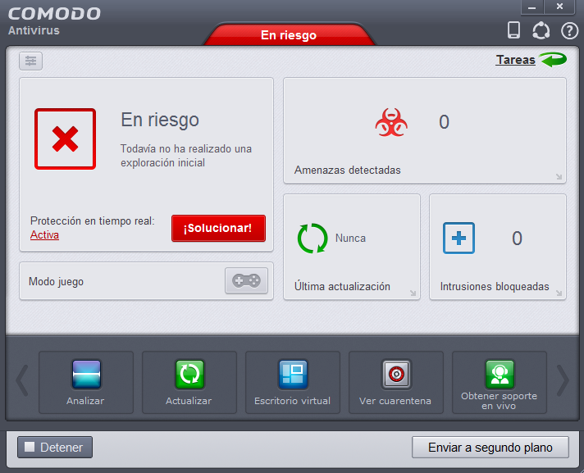Open the Activa real-time protection link

pos(44,235)
